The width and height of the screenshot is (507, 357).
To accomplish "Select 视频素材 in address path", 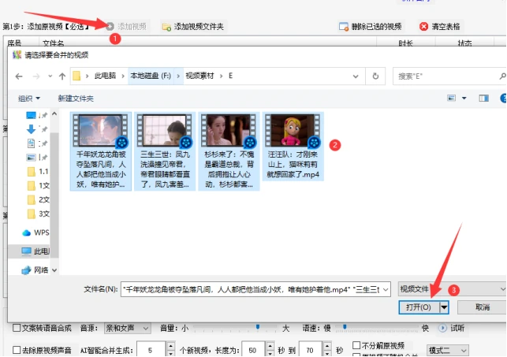I will pyautogui.click(x=199, y=76).
